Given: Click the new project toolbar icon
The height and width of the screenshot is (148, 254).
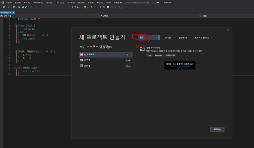Looking at the screenshot, I should [x=14, y=7].
